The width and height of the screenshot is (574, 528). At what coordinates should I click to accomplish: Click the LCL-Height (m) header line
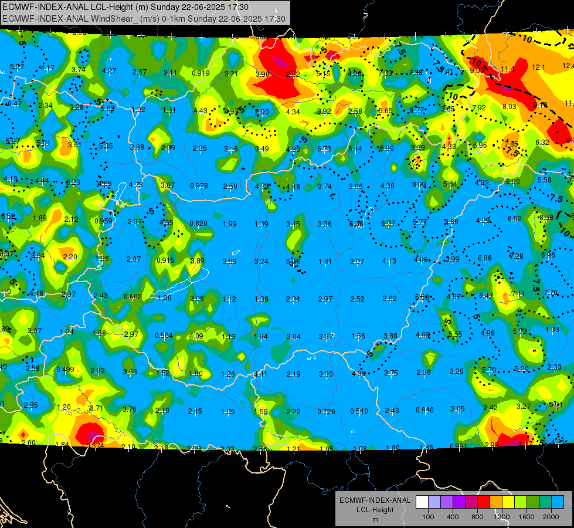click(x=125, y=7)
